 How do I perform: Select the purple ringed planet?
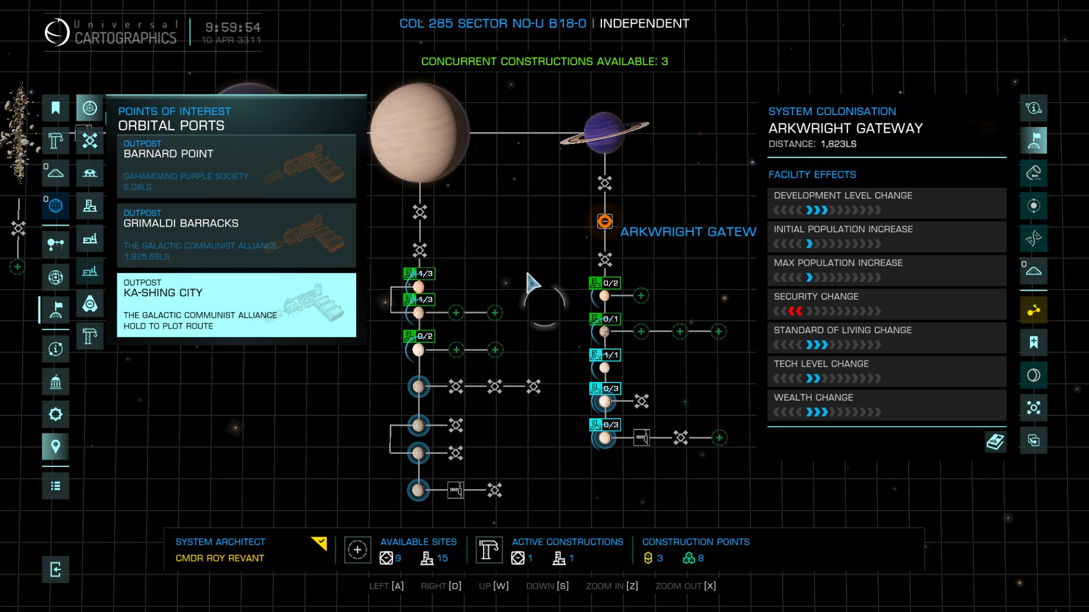[605, 133]
